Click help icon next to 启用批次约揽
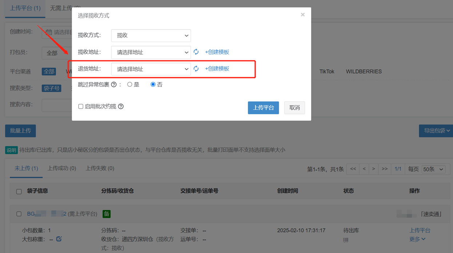This screenshot has width=453, height=253. [121, 106]
